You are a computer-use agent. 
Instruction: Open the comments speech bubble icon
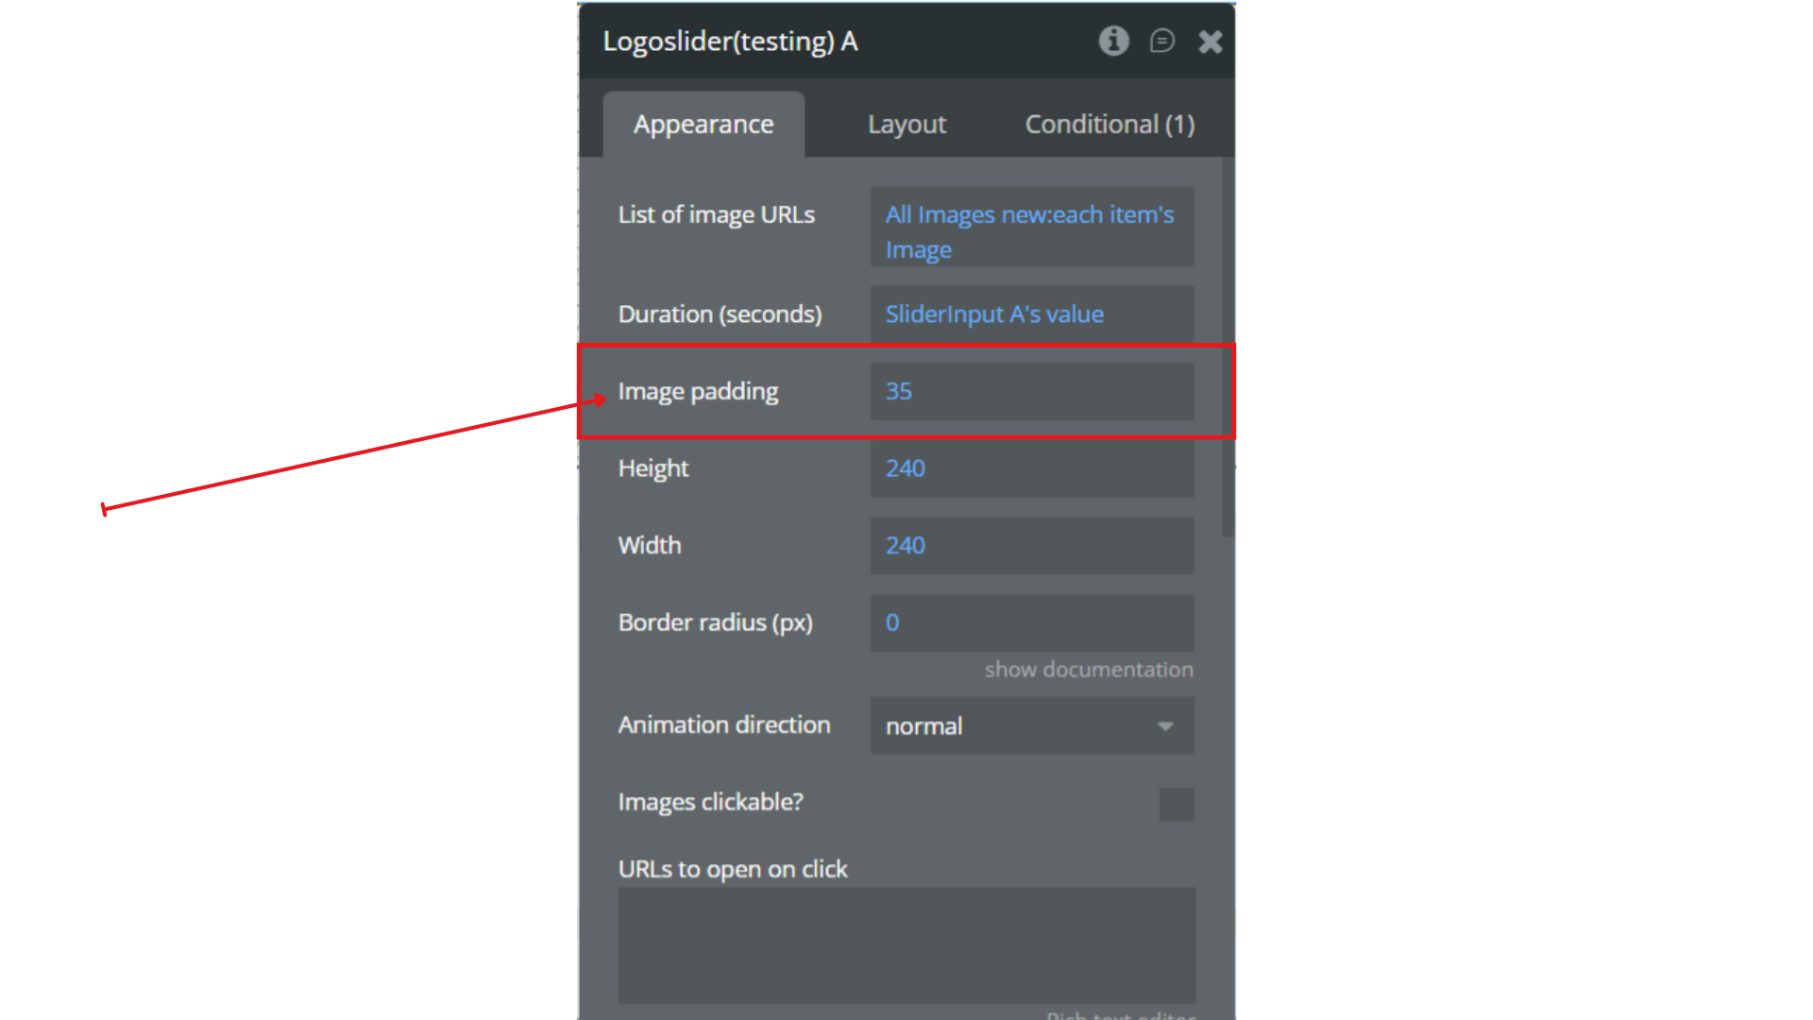(1161, 41)
